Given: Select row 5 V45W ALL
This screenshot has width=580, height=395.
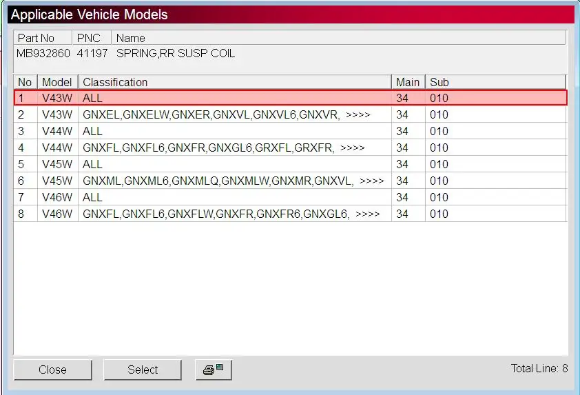Looking at the screenshot, I should point(291,164).
